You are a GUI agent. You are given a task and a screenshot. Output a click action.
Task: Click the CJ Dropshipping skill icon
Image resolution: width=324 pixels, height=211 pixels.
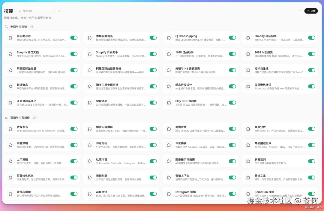[168, 38]
